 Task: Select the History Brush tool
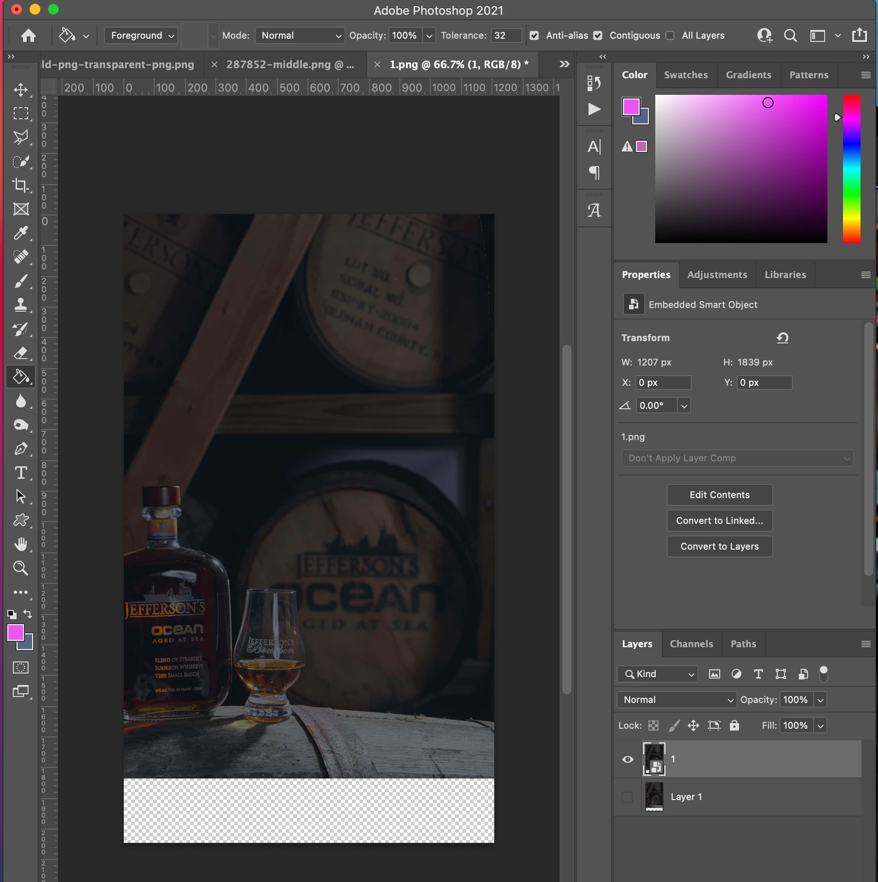tap(21, 329)
